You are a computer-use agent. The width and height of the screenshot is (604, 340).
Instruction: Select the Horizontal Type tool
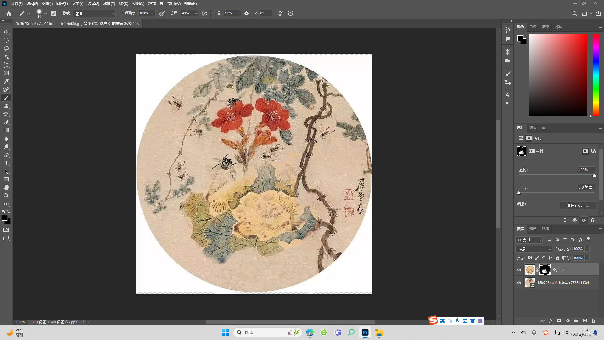(6, 163)
